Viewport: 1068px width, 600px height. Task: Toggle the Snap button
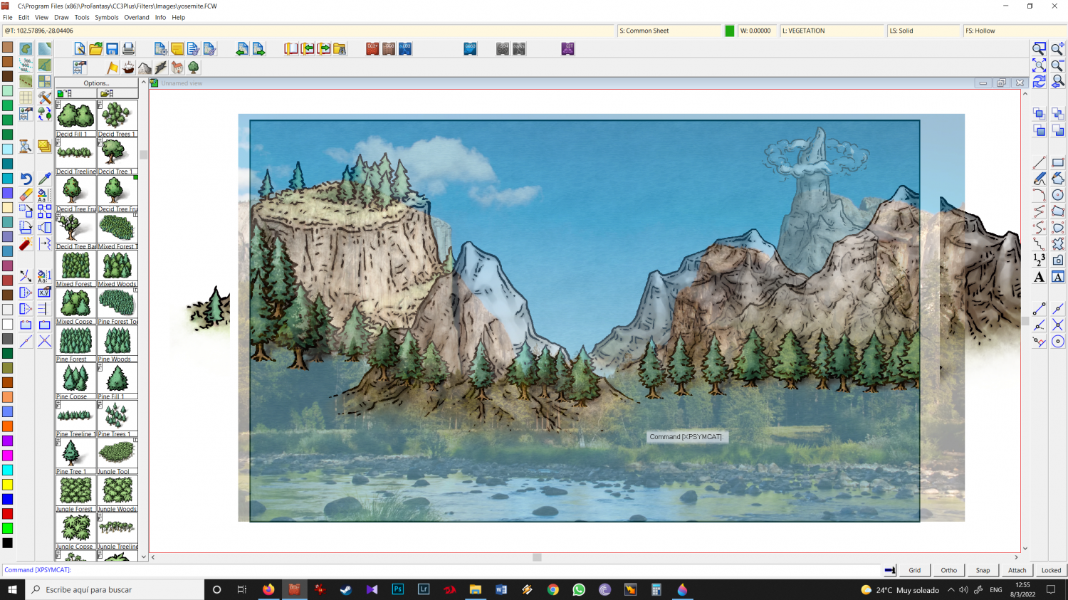(x=983, y=570)
